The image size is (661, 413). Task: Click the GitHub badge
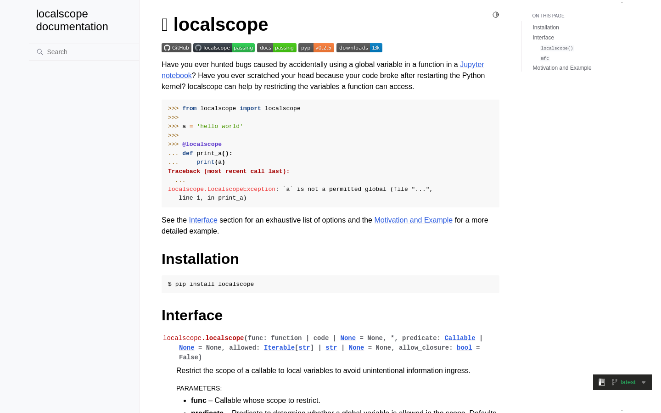point(176,48)
